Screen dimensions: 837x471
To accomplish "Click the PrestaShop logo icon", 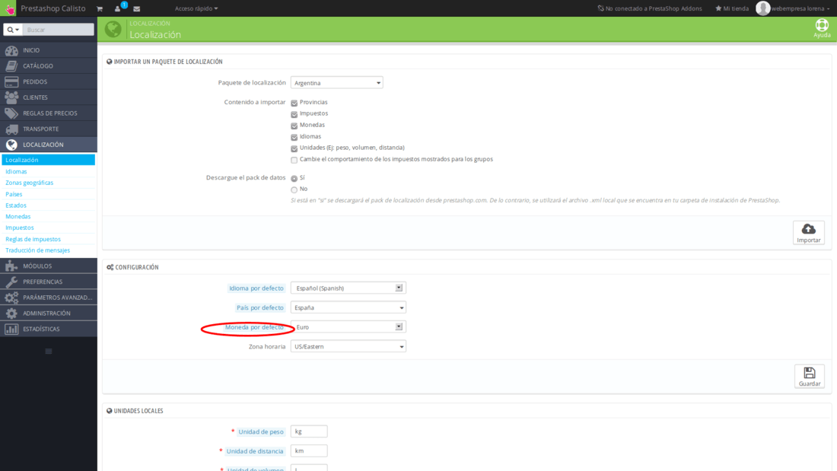I will [9, 8].
